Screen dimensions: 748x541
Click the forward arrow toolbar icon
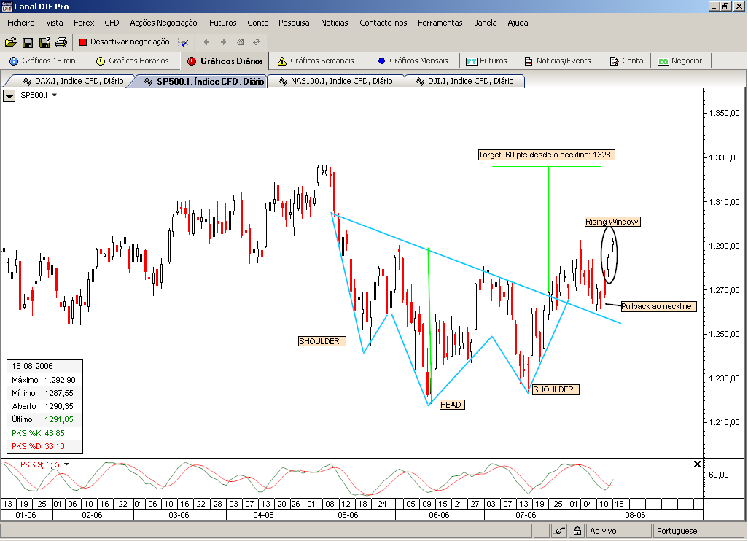point(223,42)
